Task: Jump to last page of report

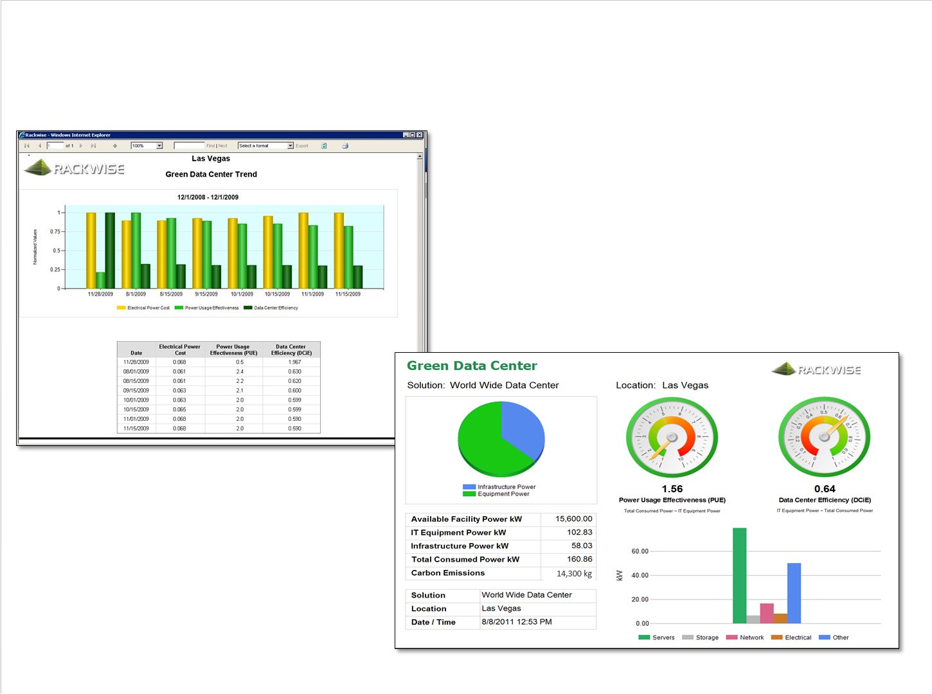Action: click(x=93, y=146)
